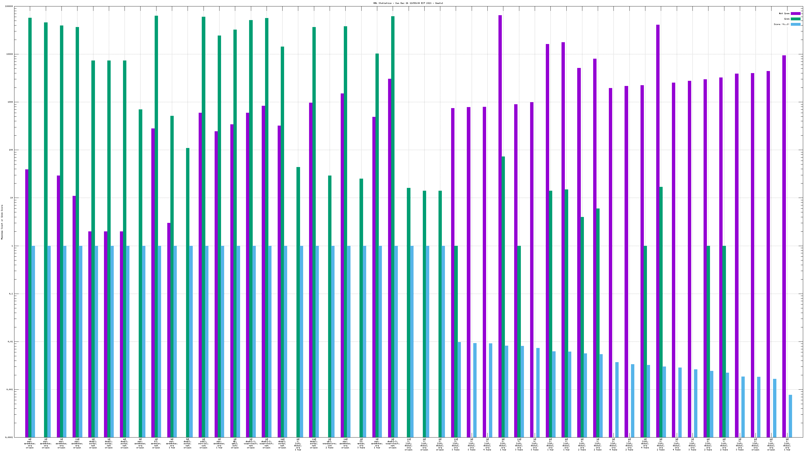The image size is (807, 454).
Task: Click the db.wpbl.info origin x-axis label
Action: coord(235,444)
